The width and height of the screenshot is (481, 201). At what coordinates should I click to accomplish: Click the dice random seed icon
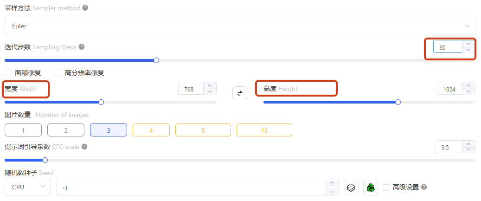tap(351, 188)
